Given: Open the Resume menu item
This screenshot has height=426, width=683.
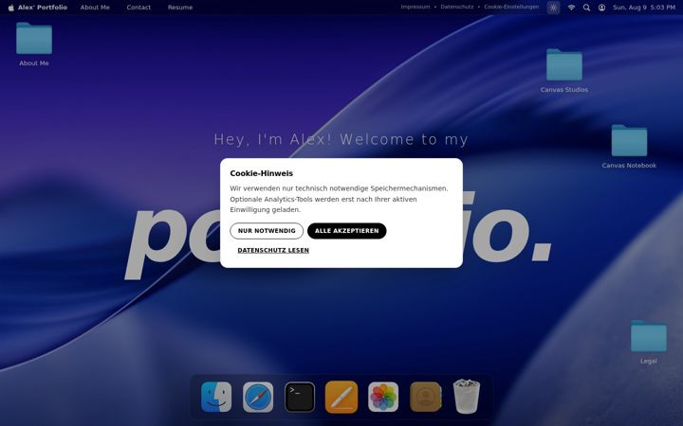Looking at the screenshot, I should (180, 8).
